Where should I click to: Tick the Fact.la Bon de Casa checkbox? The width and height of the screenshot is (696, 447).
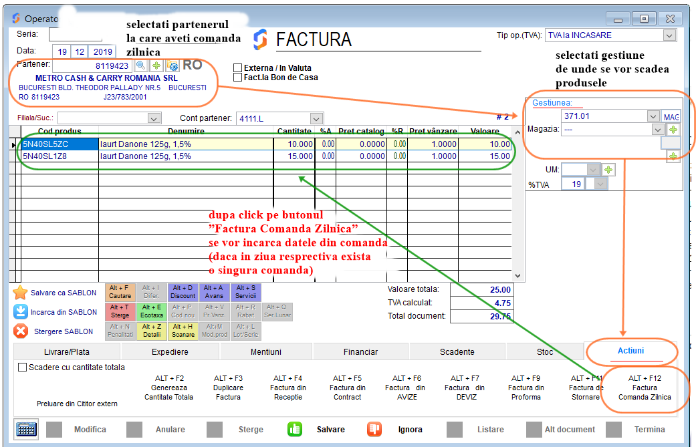click(x=237, y=78)
